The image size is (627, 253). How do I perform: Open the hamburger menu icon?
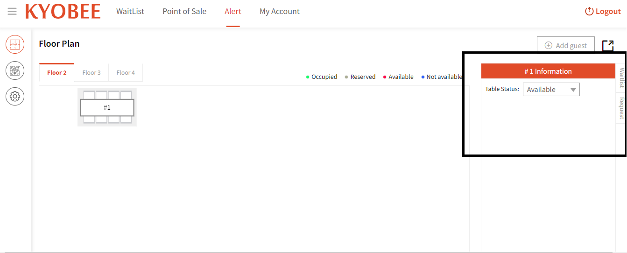[x=12, y=11]
